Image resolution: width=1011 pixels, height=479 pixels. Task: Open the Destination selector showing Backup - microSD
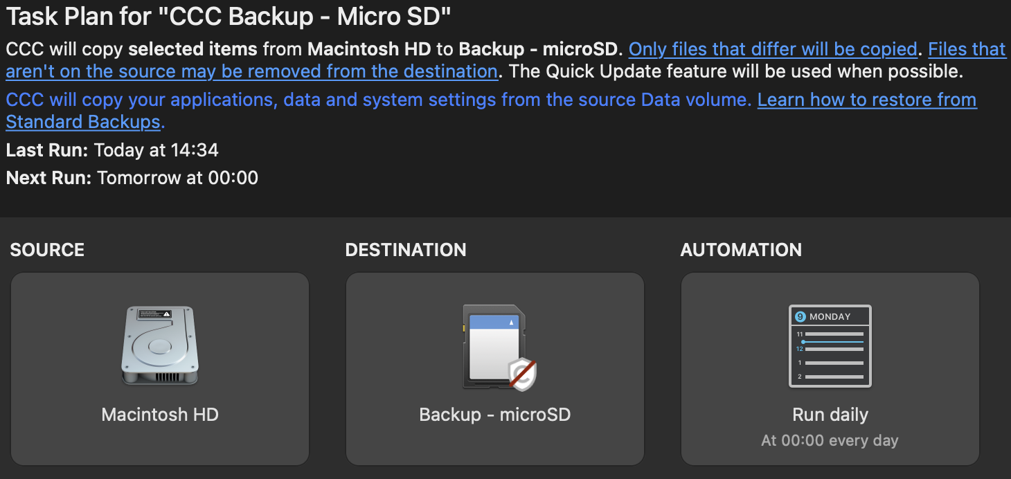tap(495, 369)
